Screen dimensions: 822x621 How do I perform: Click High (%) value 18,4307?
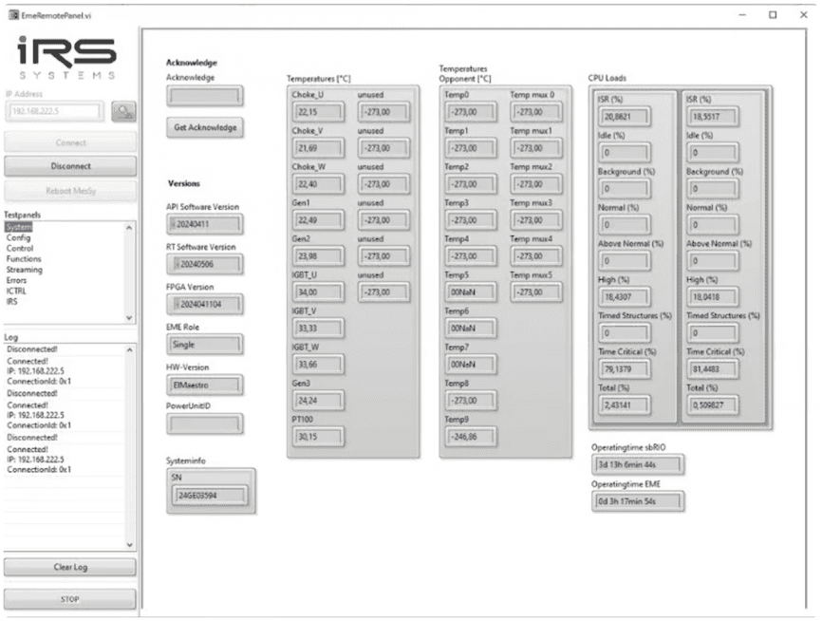coord(625,297)
